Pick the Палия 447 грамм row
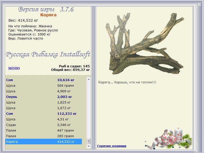Viewport: 204px width, 153px height. tap(43, 130)
